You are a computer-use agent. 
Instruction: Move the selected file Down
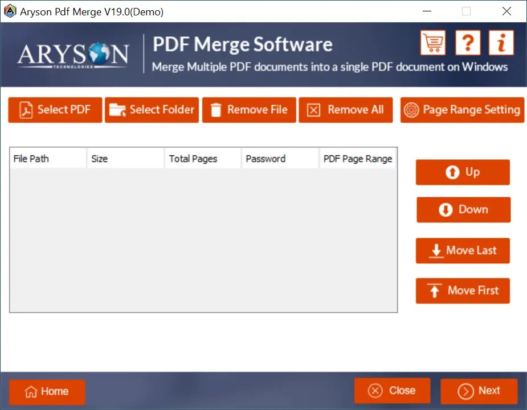coord(464,210)
